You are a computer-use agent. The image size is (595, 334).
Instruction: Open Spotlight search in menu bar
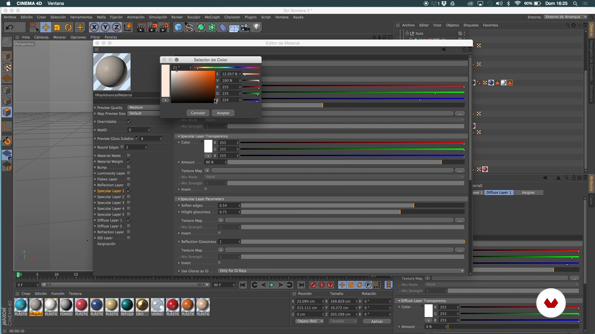575,3
